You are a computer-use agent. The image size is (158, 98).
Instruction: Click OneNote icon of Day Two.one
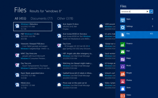[x=17, y=65]
